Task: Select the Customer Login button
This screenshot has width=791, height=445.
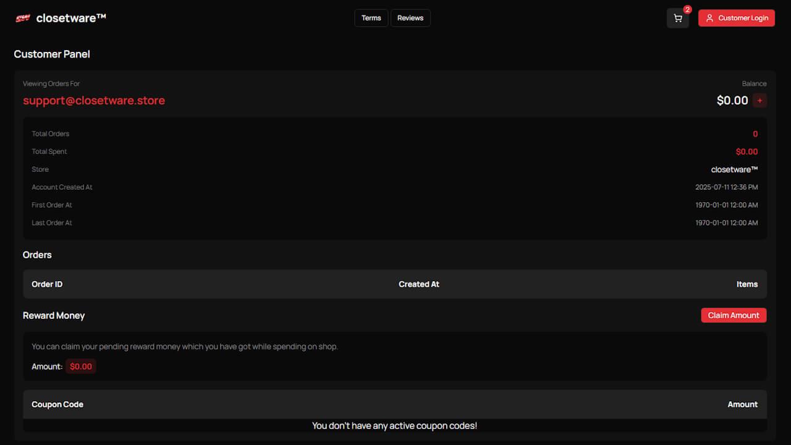Action: point(736,18)
